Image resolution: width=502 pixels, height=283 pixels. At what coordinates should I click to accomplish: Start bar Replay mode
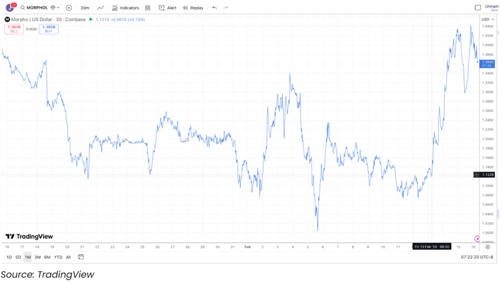tap(193, 8)
